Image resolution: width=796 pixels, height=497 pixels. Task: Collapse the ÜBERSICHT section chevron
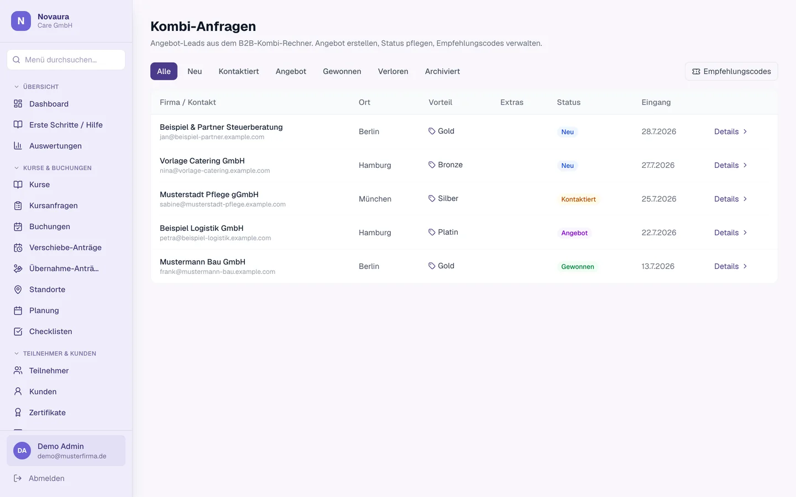(x=17, y=87)
